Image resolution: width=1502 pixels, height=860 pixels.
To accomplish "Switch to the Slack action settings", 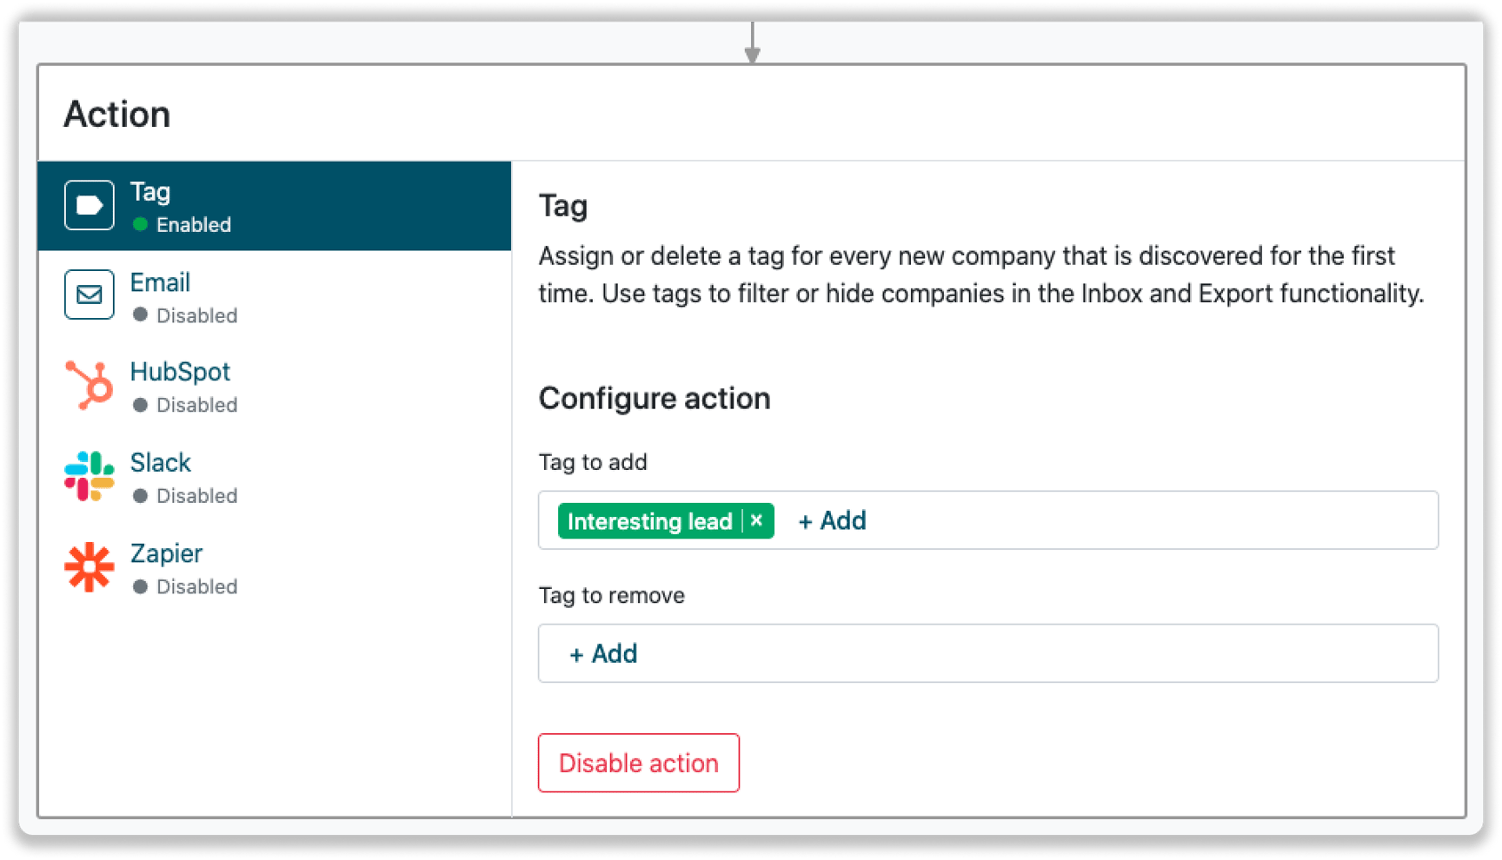I will (160, 462).
